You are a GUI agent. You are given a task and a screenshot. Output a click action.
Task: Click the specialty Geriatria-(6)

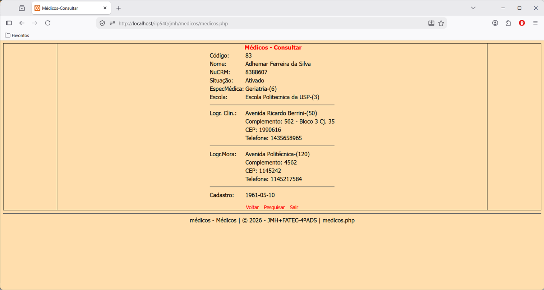point(261,89)
